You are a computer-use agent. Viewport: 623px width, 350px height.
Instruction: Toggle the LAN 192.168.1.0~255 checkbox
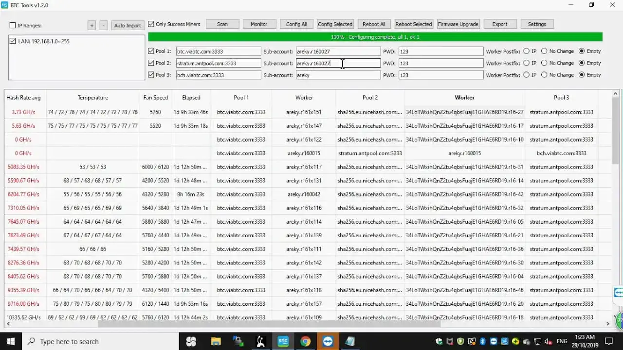(x=12, y=41)
